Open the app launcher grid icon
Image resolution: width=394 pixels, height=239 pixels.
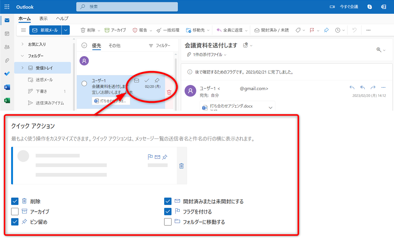coord(7,7)
